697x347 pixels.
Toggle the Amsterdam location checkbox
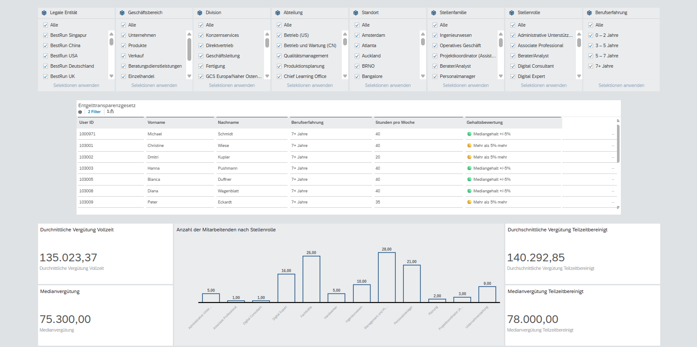pyautogui.click(x=357, y=35)
